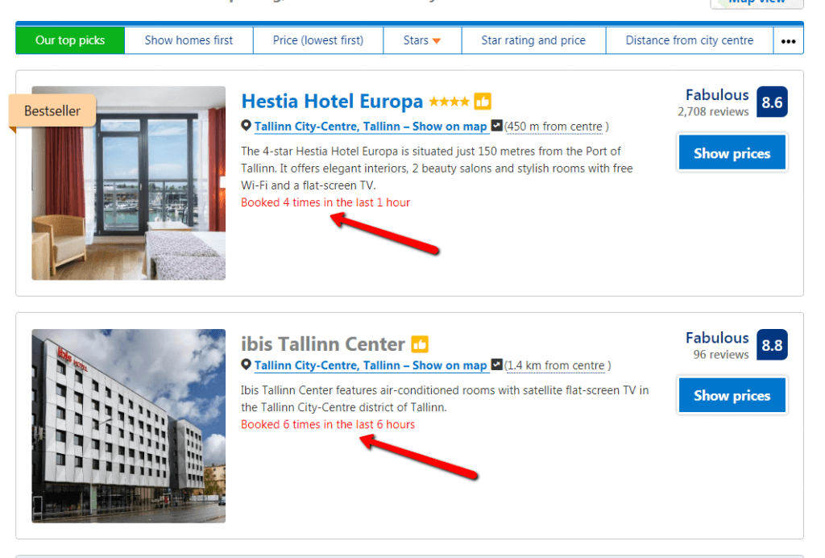Switch to Show homes first tab
The height and width of the screenshot is (558, 825).
pos(189,40)
